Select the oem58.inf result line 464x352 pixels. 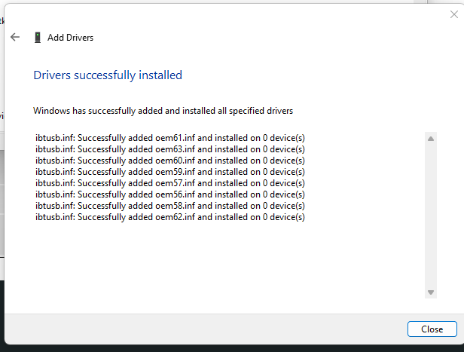[x=169, y=206]
